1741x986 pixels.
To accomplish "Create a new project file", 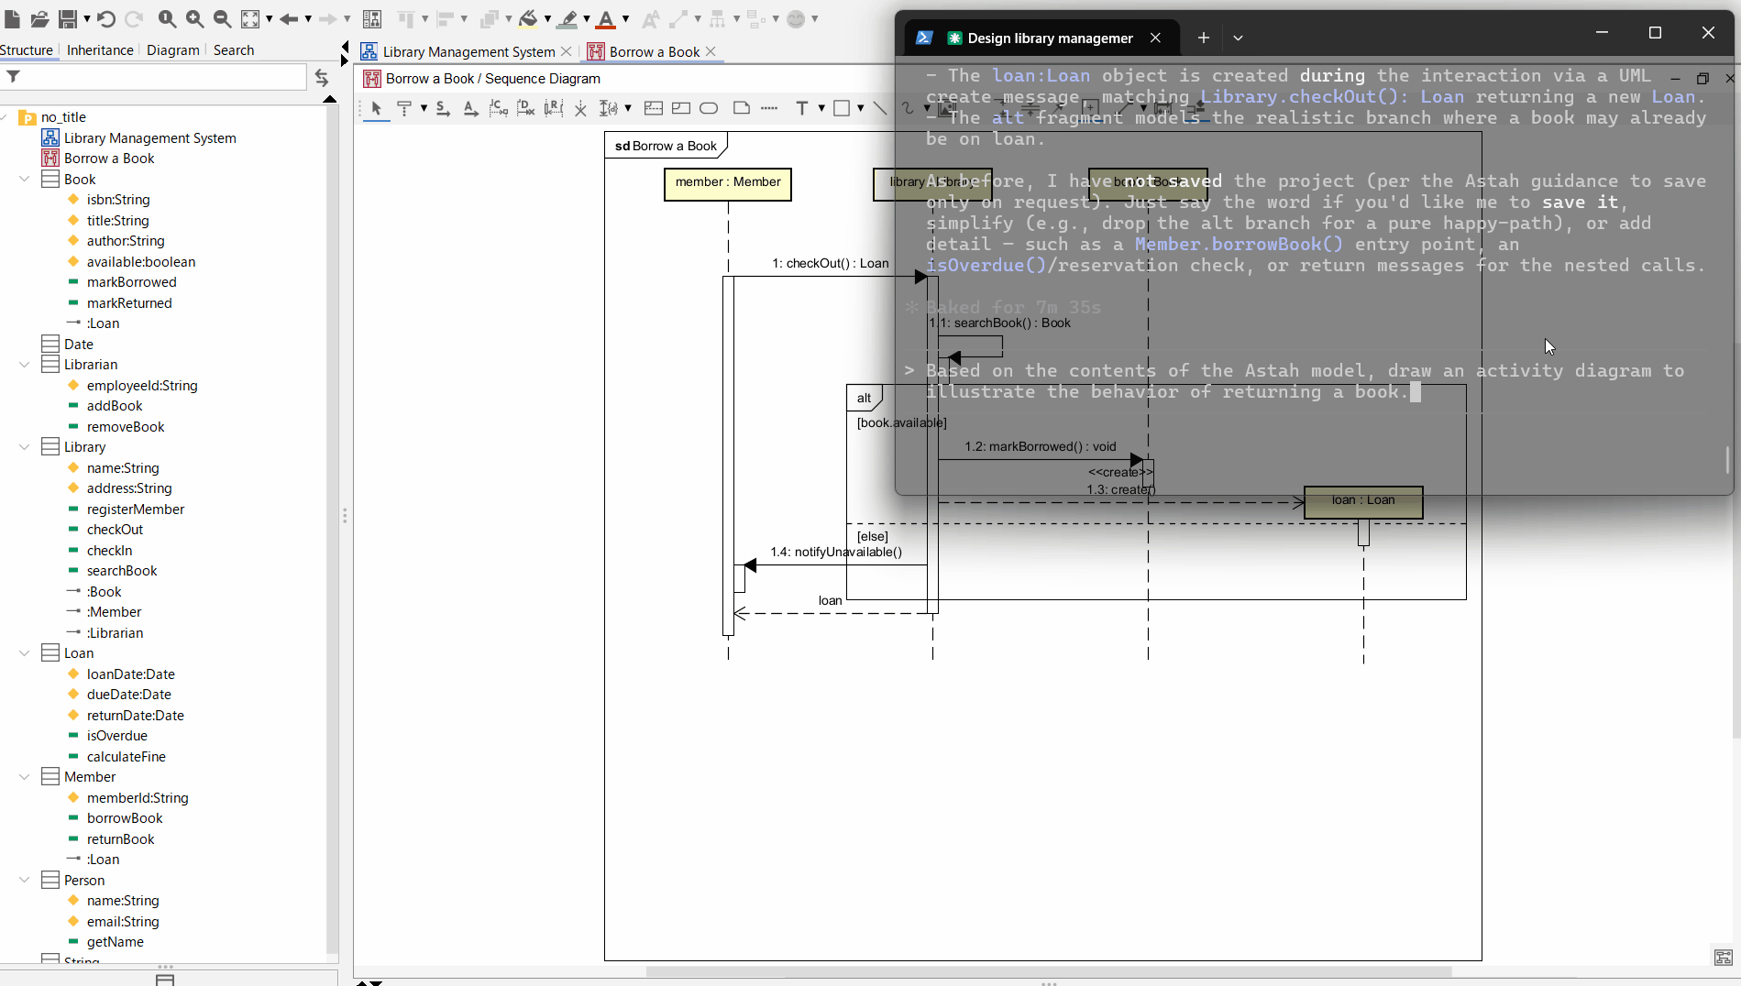I will (13, 18).
